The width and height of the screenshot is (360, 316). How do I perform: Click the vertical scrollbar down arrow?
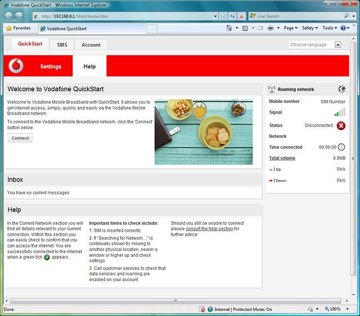pyautogui.click(x=353, y=295)
